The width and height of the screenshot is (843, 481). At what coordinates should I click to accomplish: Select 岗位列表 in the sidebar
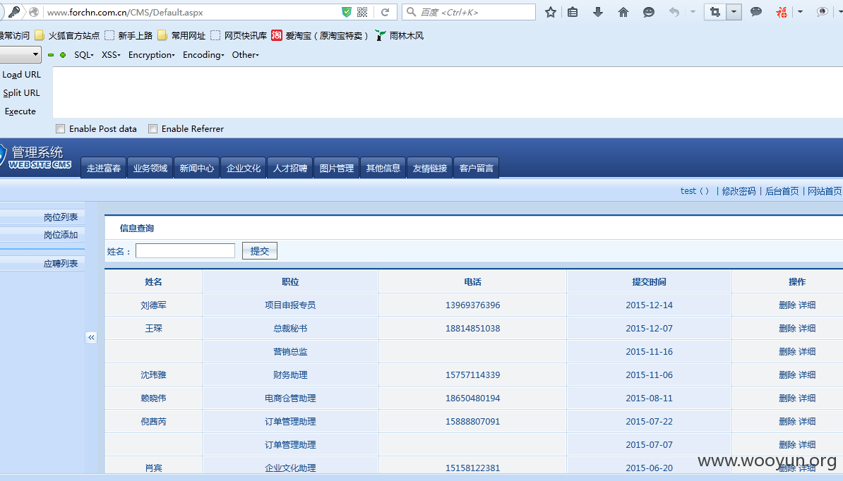(61, 217)
